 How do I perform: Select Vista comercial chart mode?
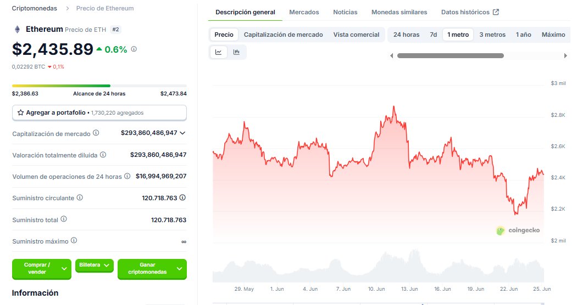tap(356, 35)
